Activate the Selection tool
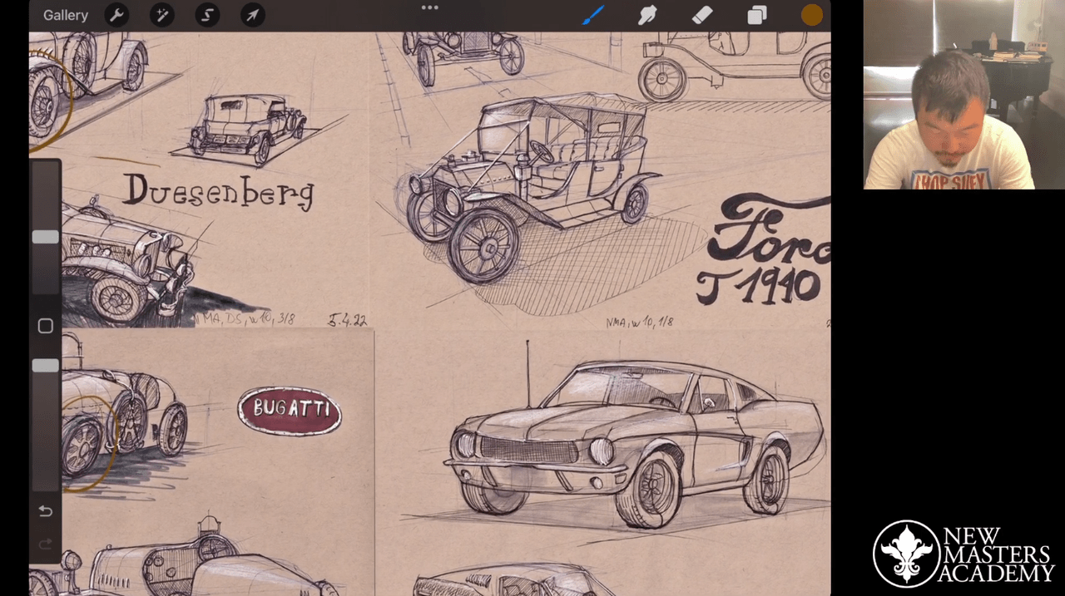Viewport: 1065px width, 596px height. pyautogui.click(x=207, y=15)
